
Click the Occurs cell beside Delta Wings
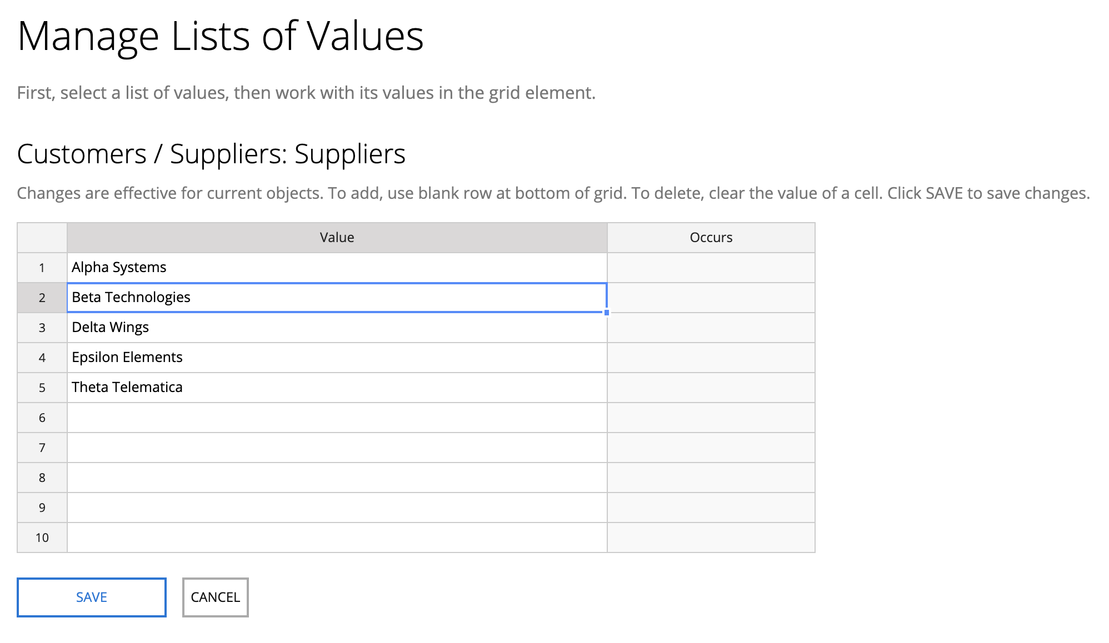[711, 328]
